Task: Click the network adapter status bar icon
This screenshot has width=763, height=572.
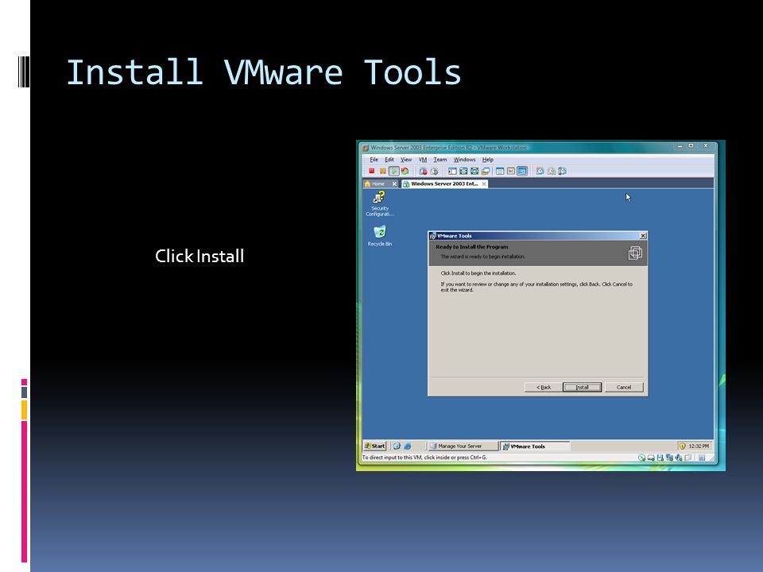Action: (x=669, y=458)
